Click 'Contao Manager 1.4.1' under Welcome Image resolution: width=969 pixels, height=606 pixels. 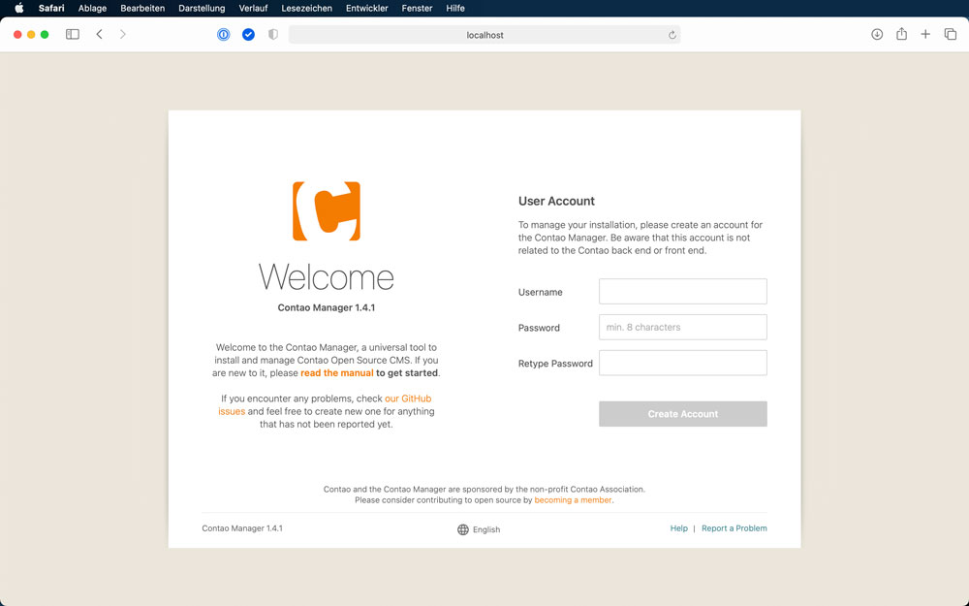[x=327, y=307]
